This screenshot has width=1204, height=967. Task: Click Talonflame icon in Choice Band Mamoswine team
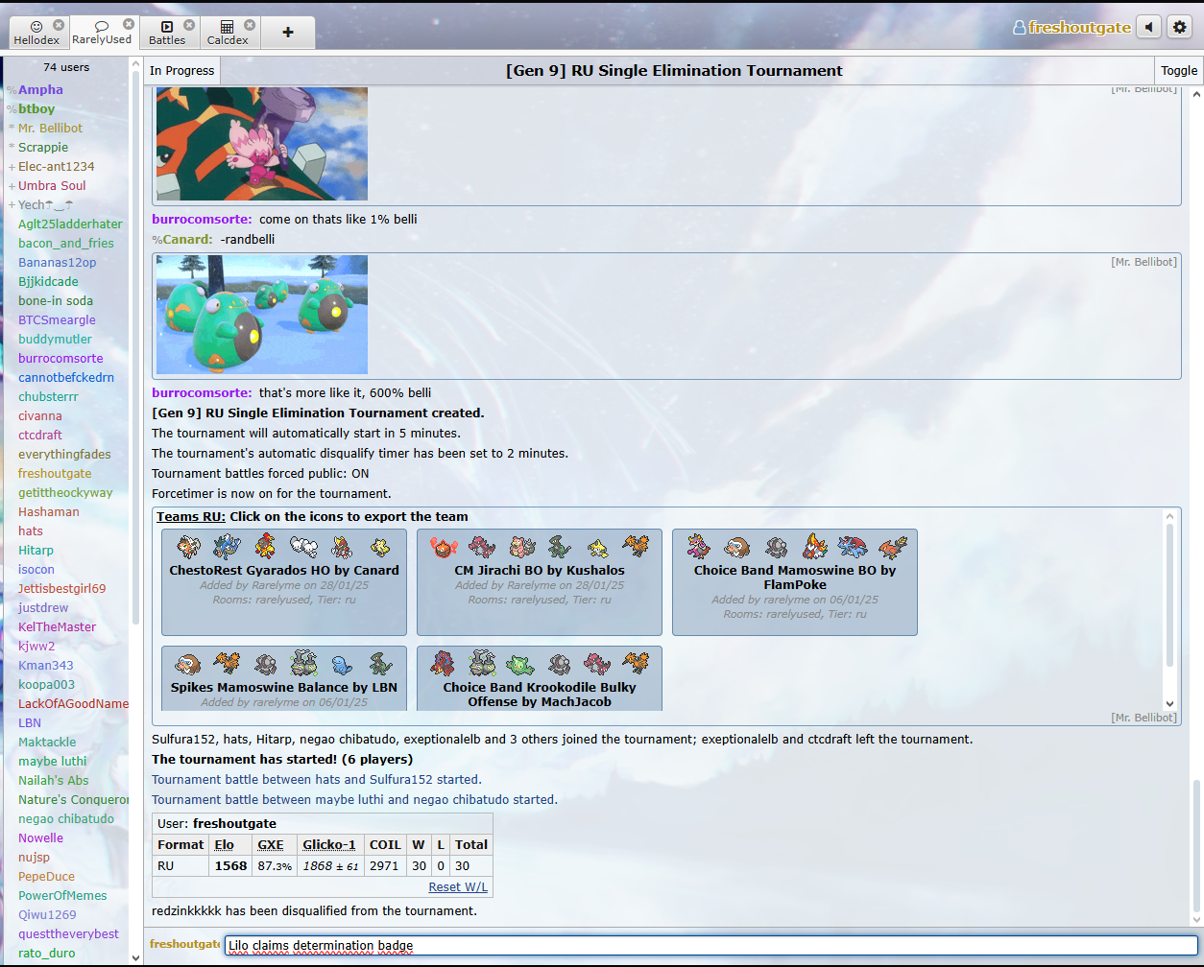[891, 547]
